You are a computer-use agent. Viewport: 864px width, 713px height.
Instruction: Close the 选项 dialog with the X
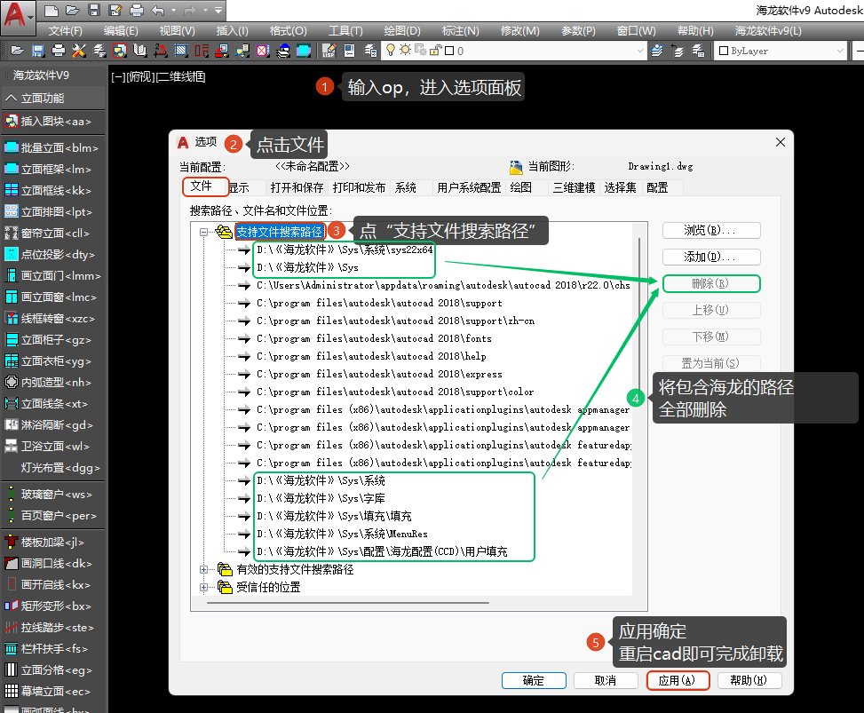click(781, 142)
